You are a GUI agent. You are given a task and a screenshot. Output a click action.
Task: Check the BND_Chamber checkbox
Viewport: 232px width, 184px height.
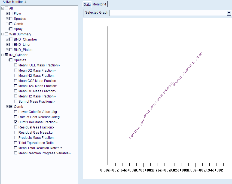point(11,39)
